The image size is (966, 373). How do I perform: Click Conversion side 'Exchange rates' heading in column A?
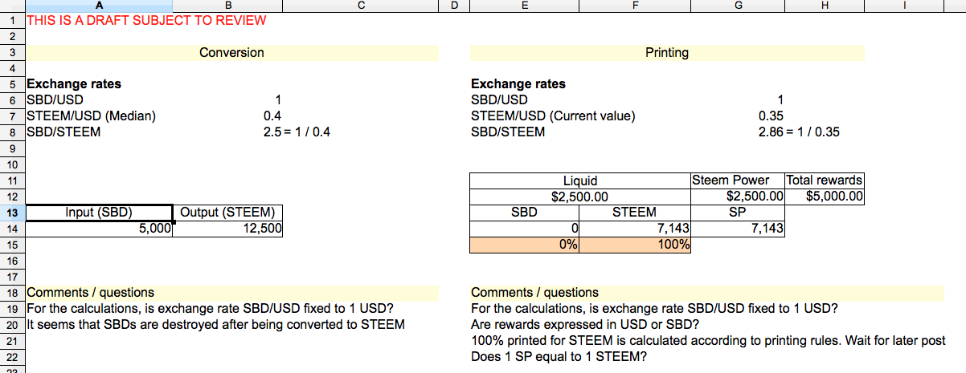(x=75, y=83)
